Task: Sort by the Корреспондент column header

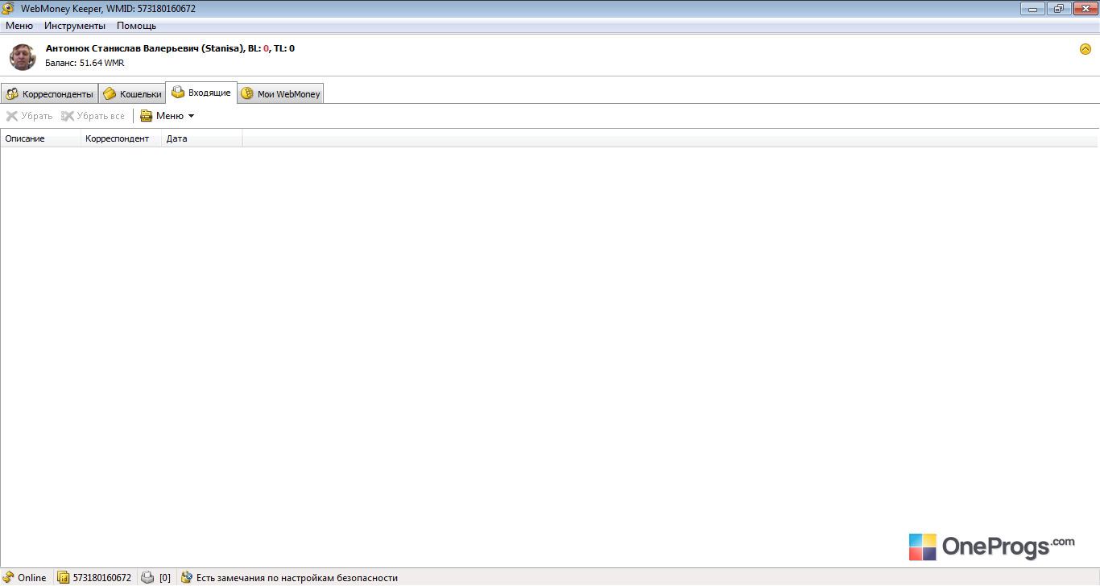Action: point(122,138)
